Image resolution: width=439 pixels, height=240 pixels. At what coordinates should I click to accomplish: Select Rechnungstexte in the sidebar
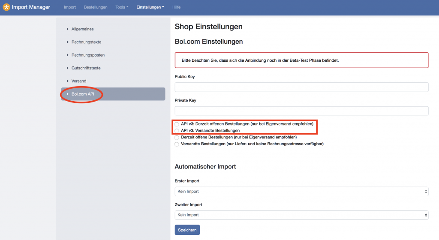(x=86, y=42)
